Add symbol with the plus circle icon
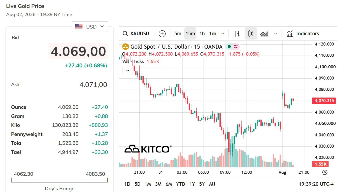The height and width of the screenshot is (192, 342). point(162,34)
